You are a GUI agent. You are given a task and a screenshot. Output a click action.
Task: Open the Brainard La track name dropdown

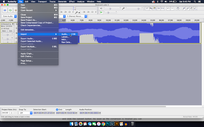[x=8, y=24]
